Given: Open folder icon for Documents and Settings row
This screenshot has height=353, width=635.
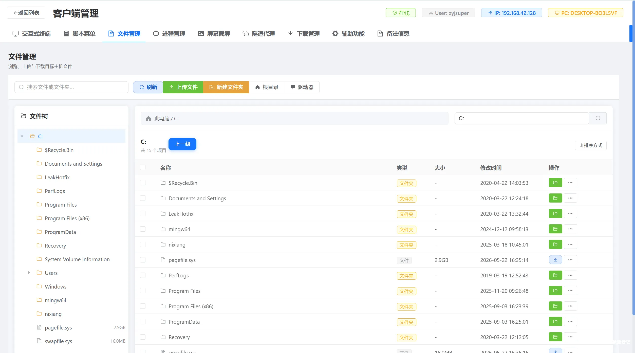Looking at the screenshot, I should tap(555, 198).
